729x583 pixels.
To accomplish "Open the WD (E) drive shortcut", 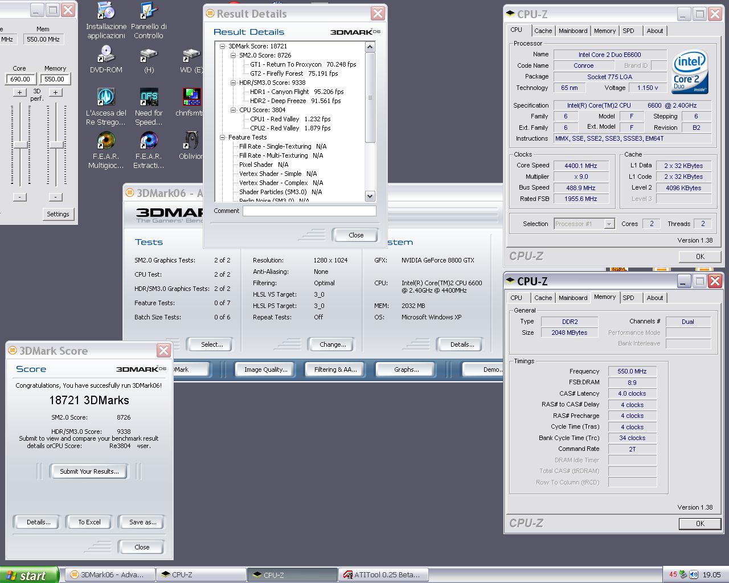I will pos(191,60).
